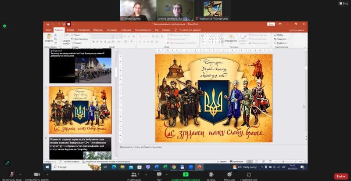This screenshot has height=181, width=351.
Task: Toggle Примечания comments in status bar
Action: pos(236,162)
